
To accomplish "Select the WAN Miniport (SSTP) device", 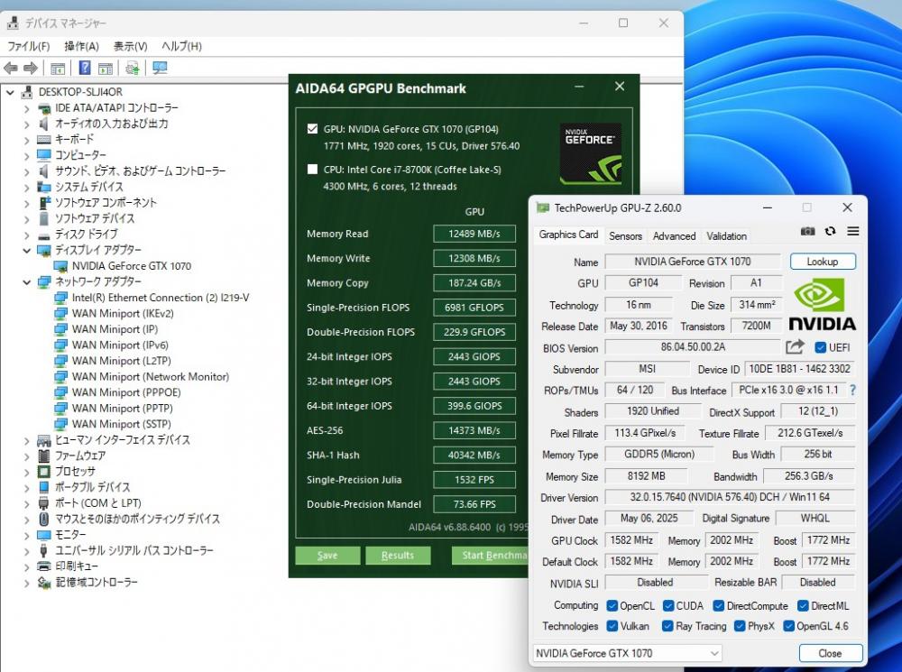I will coord(122,424).
